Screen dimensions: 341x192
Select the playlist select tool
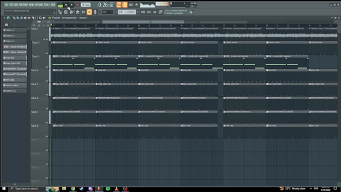pos(37,18)
